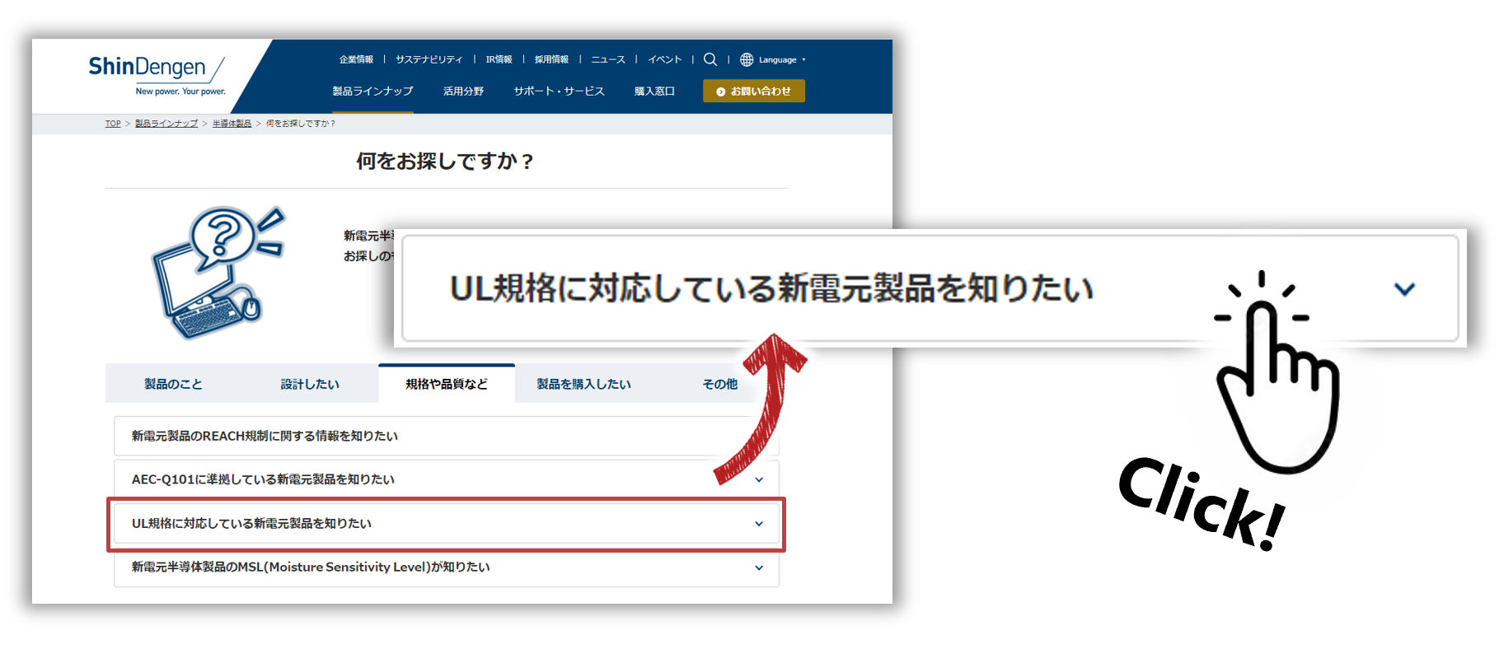Go to TOP breadcrumb link
Viewport: 1499px width, 663px height.
point(113,124)
